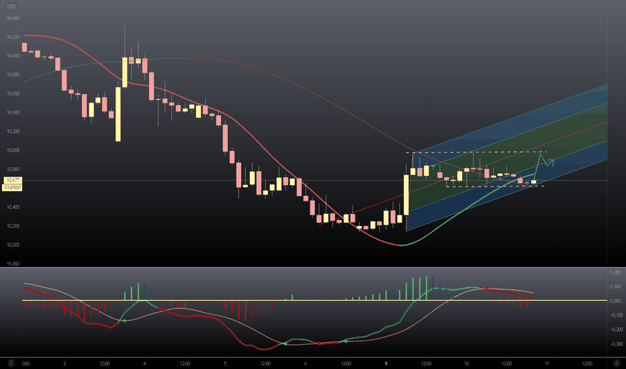
Task: Click the 0.000 indicator scale label
Action: pyautogui.click(x=615, y=301)
